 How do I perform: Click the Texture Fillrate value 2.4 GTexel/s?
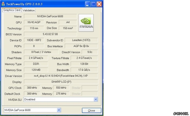84,58
